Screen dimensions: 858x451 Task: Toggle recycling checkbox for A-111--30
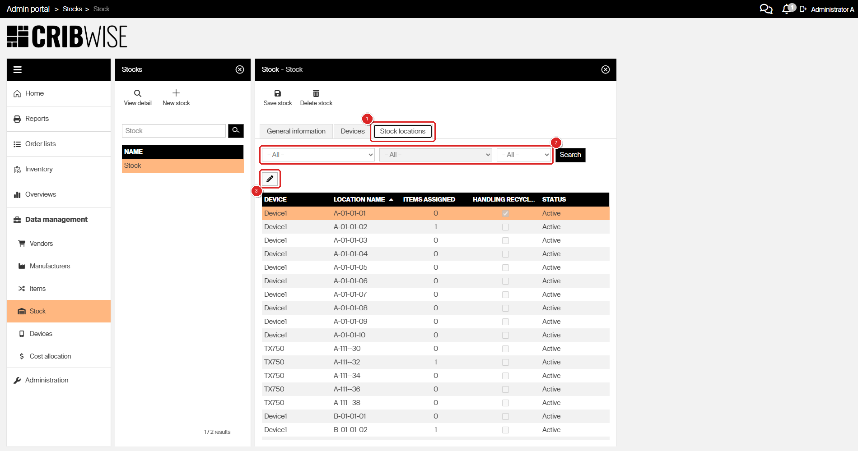pyautogui.click(x=505, y=349)
